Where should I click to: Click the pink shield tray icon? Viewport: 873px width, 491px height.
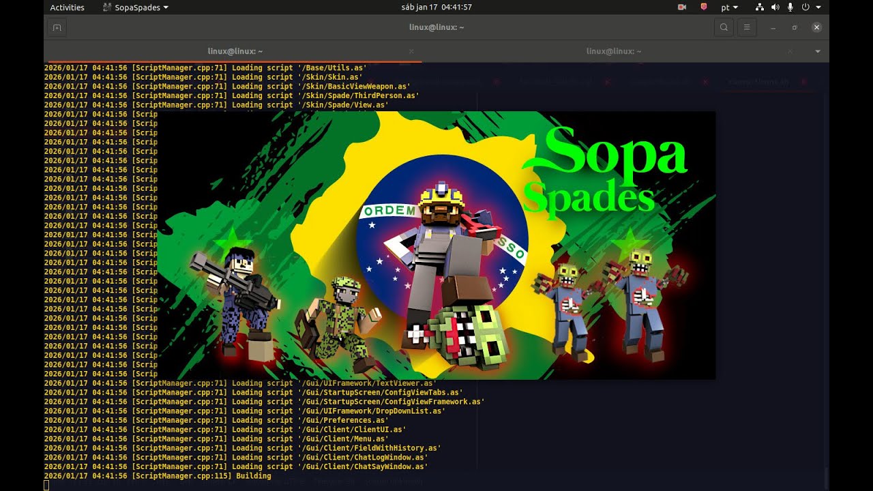704,8
